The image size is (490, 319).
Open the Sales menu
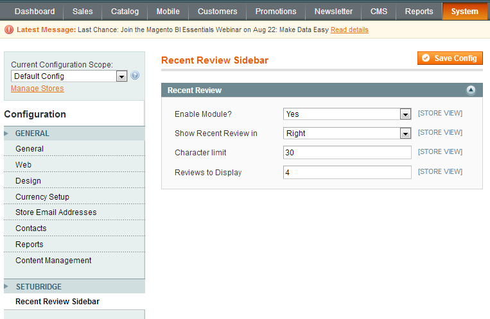click(x=82, y=12)
